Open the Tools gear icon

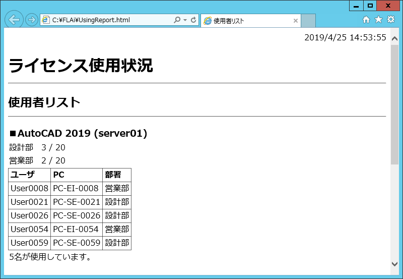coord(391,20)
